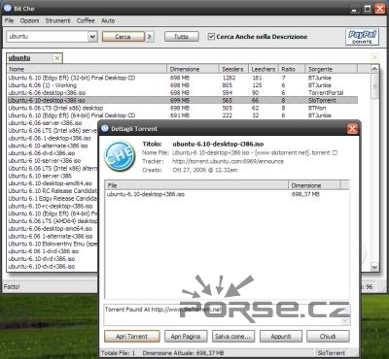Click Bit Che title bar app icon
This screenshot has width=389, height=359.
point(8,8)
